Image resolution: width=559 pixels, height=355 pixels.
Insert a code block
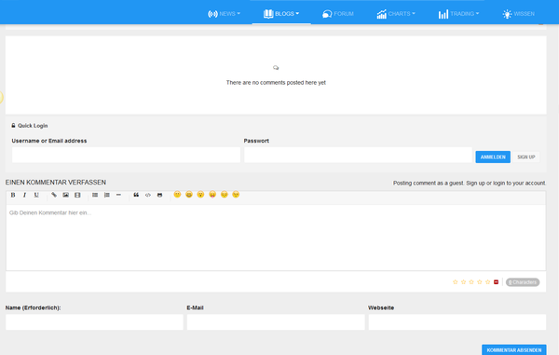point(147,195)
